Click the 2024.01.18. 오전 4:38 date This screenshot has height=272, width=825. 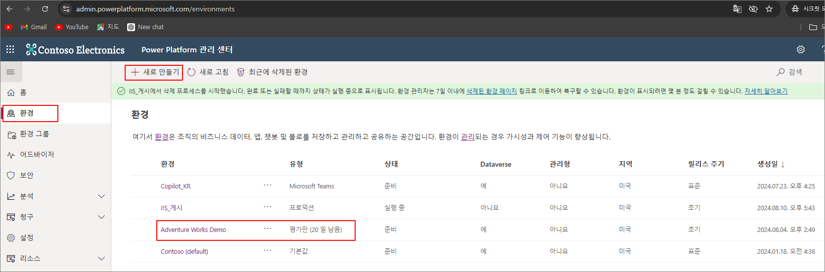click(786, 251)
